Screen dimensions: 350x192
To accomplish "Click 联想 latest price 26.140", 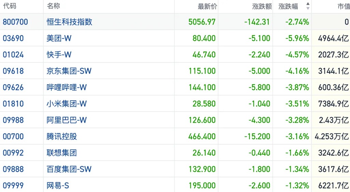I will point(204,153).
